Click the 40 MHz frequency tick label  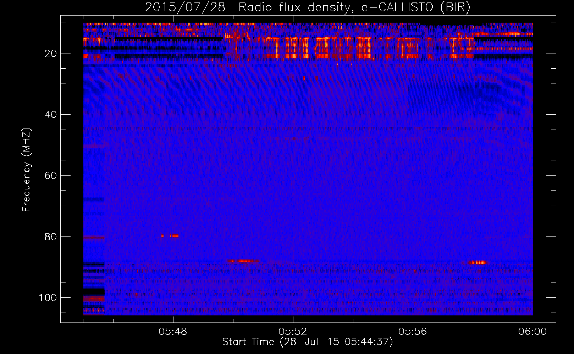51,115
